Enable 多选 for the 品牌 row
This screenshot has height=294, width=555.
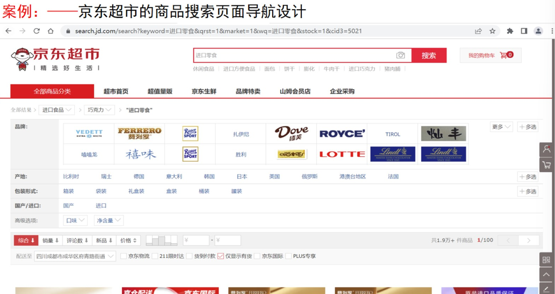click(x=528, y=127)
